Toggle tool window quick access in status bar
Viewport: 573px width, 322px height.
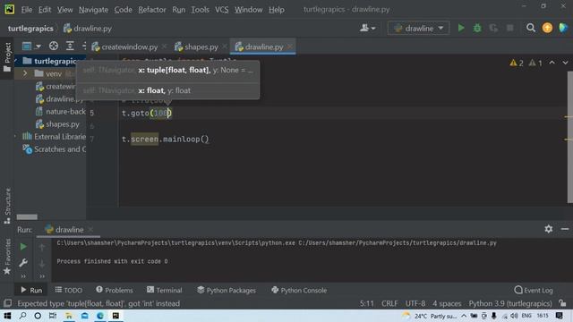(x=7, y=303)
